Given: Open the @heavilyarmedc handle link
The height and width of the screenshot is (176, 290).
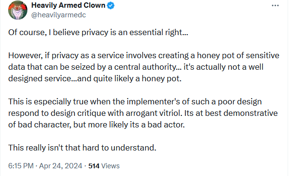Looking at the screenshot, I should [x=59, y=15].
